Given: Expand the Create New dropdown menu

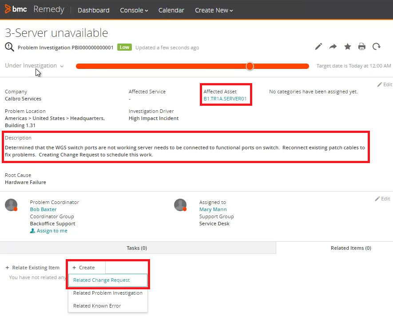Looking at the screenshot, I should pyautogui.click(x=214, y=10).
